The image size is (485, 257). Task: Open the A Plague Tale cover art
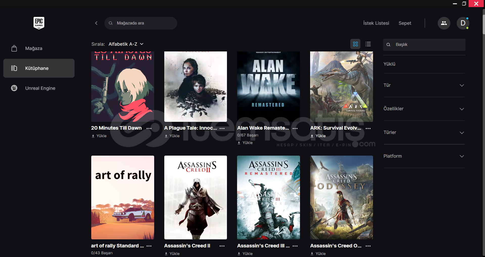click(196, 87)
